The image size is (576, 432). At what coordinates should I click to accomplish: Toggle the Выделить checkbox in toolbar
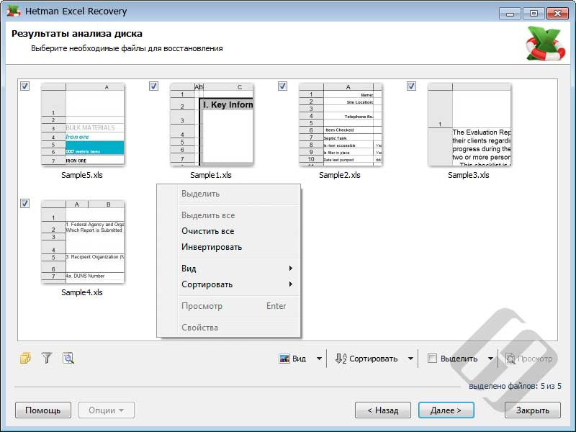click(433, 359)
